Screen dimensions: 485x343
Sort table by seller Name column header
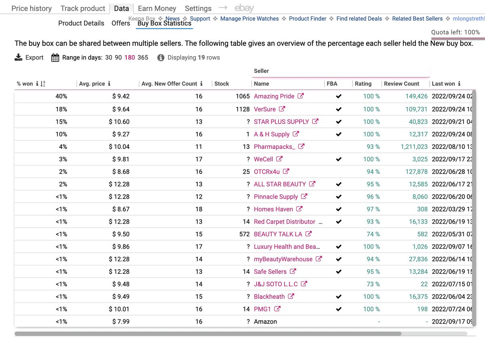[261, 84]
